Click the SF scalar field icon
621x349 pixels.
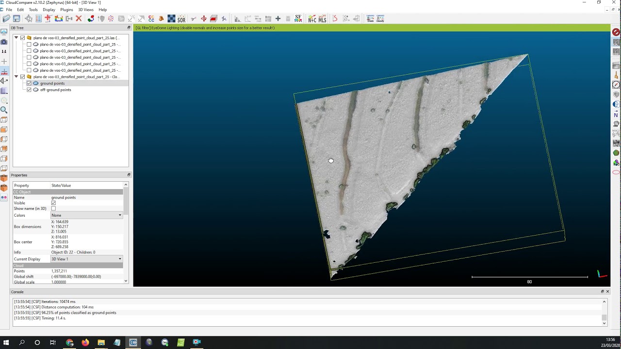click(x=298, y=18)
